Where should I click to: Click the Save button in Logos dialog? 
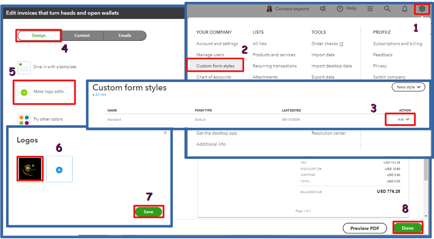(148, 212)
